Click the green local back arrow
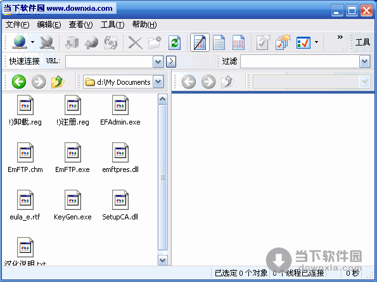 coord(19,82)
